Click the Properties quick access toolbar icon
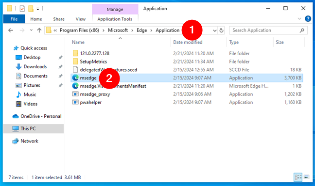 coord(22,9)
